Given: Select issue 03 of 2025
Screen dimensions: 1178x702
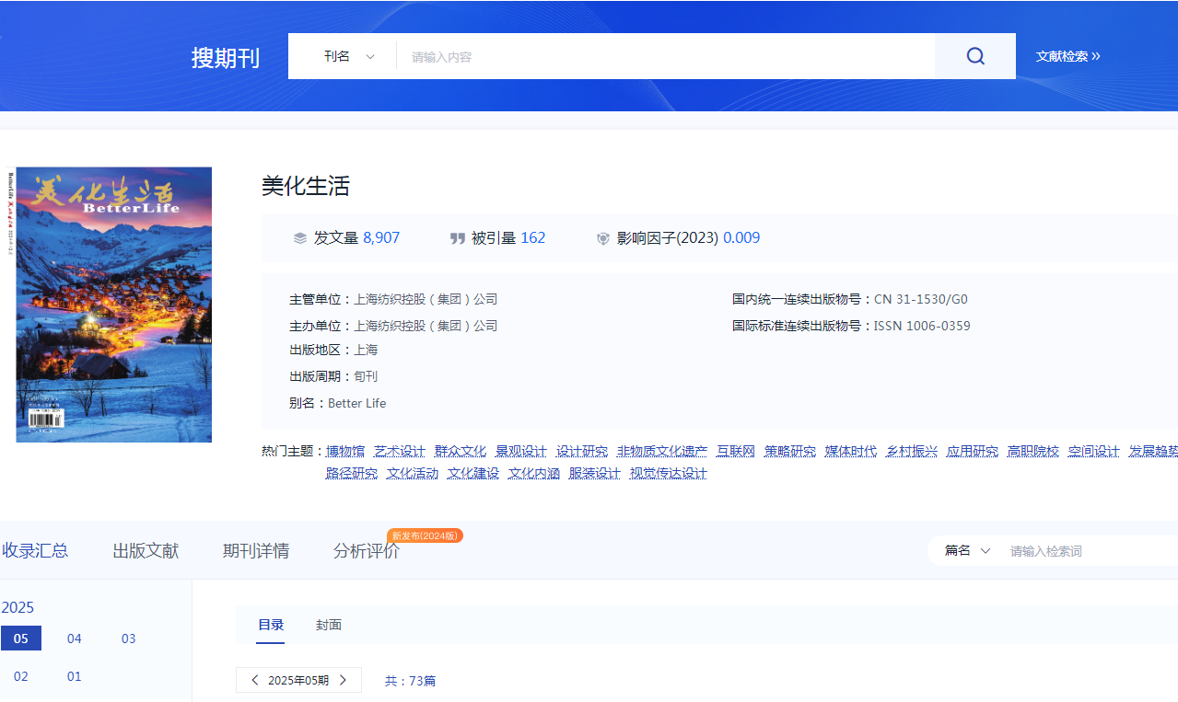Looking at the screenshot, I should (x=129, y=639).
